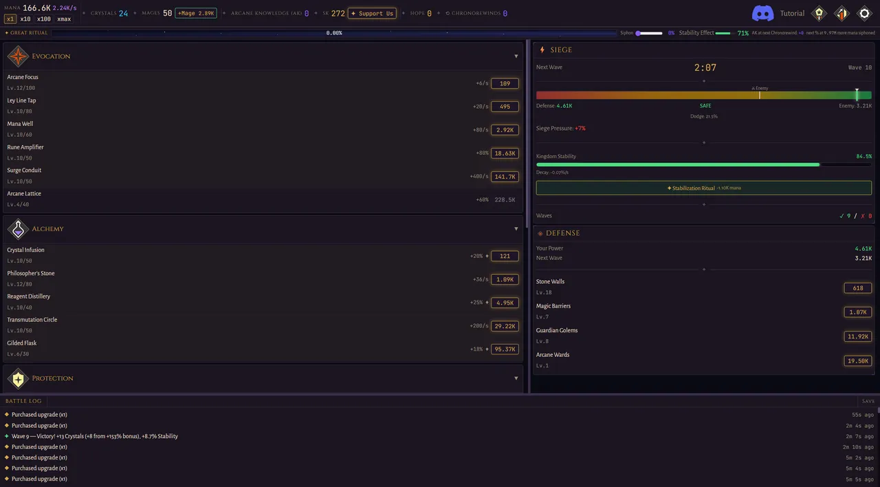880x487 pixels.
Task: Open the statistics bar-chart icon
Action: click(x=841, y=13)
